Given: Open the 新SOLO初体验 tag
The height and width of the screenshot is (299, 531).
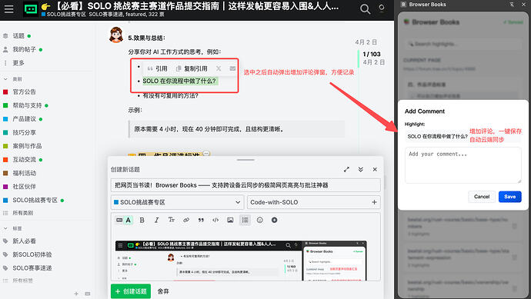Looking at the screenshot, I should tap(32, 254).
